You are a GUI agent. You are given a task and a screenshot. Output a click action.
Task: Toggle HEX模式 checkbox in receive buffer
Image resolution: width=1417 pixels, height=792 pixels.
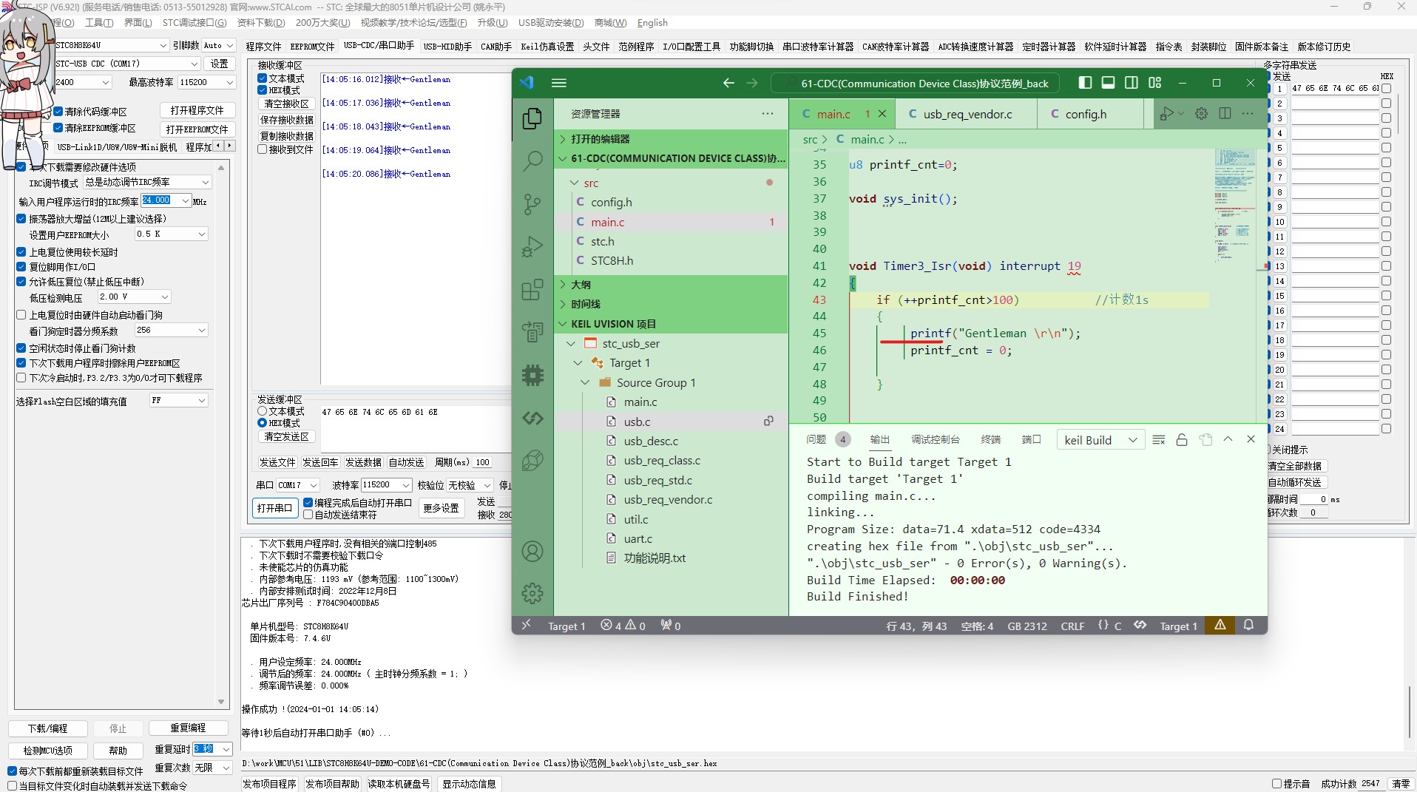pyautogui.click(x=262, y=90)
